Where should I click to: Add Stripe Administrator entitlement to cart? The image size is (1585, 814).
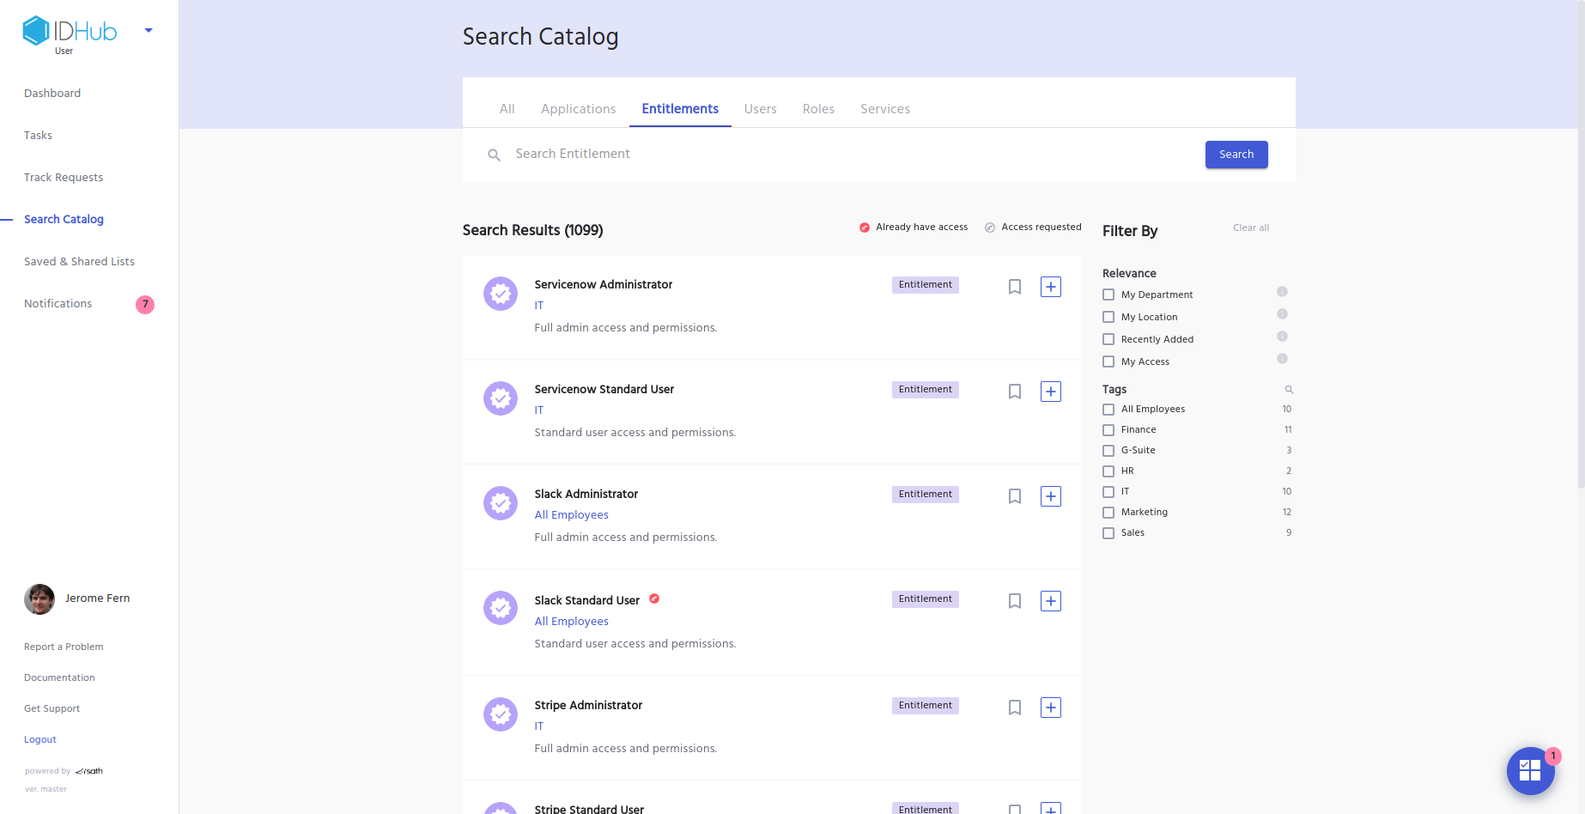point(1050,708)
